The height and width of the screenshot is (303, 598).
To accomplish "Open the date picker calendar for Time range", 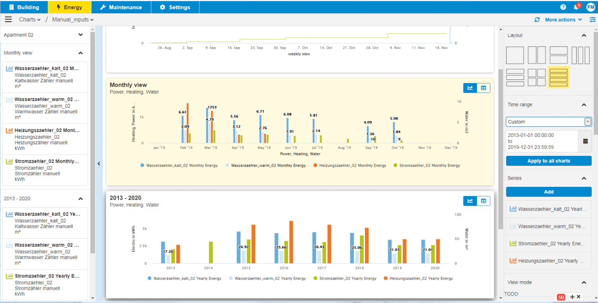I will pos(586,141).
